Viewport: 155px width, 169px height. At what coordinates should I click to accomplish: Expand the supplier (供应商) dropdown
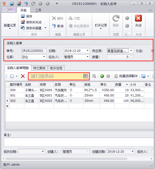point(131,51)
